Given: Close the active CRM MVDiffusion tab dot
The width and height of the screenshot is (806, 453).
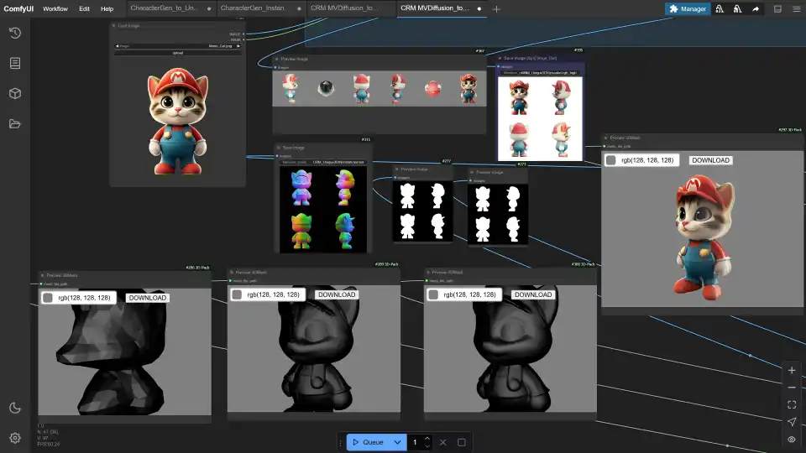Looking at the screenshot, I should tap(479, 8).
